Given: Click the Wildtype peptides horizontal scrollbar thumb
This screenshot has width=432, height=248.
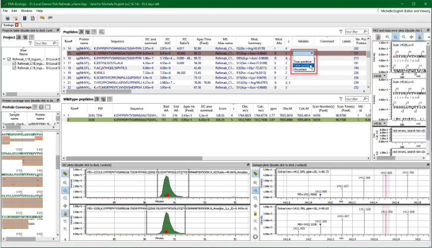Looking at the screenshot, I should click(134, 158).
